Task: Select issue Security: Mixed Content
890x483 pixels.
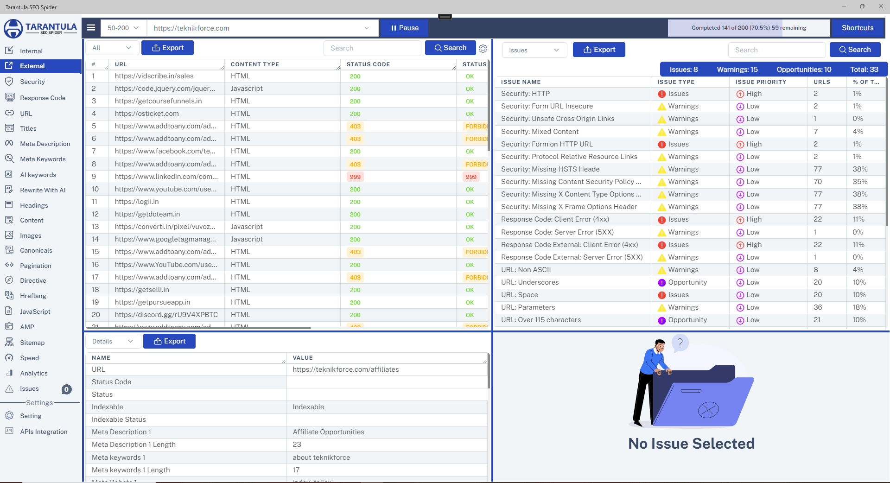Action: 691,132
